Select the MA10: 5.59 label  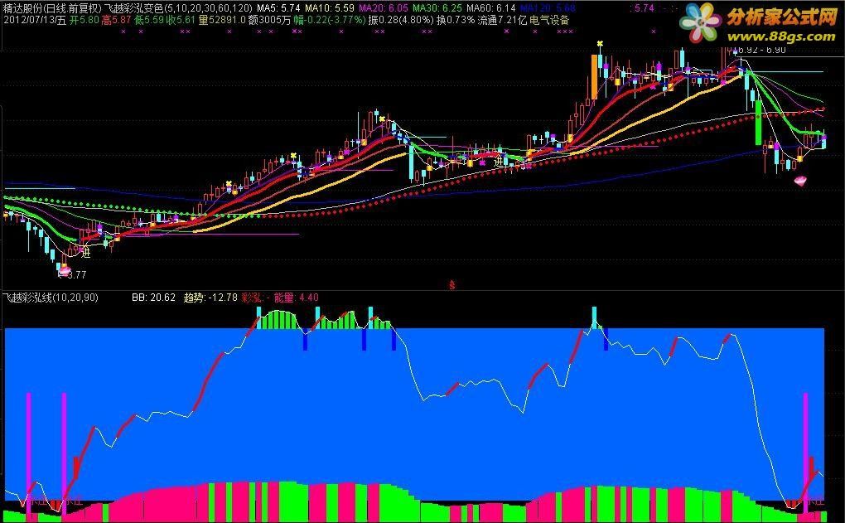point(330,8)
